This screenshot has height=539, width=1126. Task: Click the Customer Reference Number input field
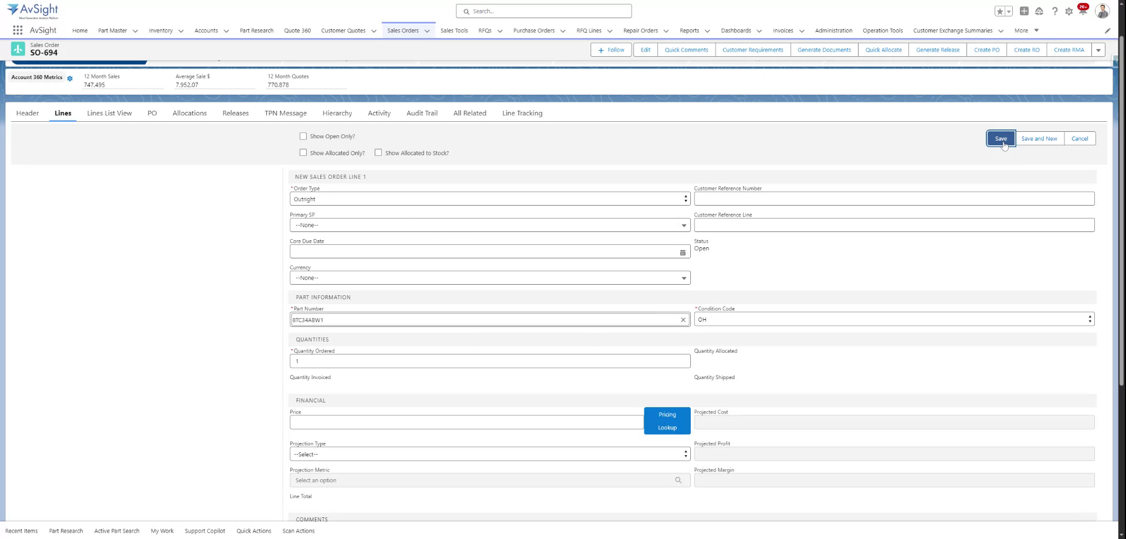(893, 199)
